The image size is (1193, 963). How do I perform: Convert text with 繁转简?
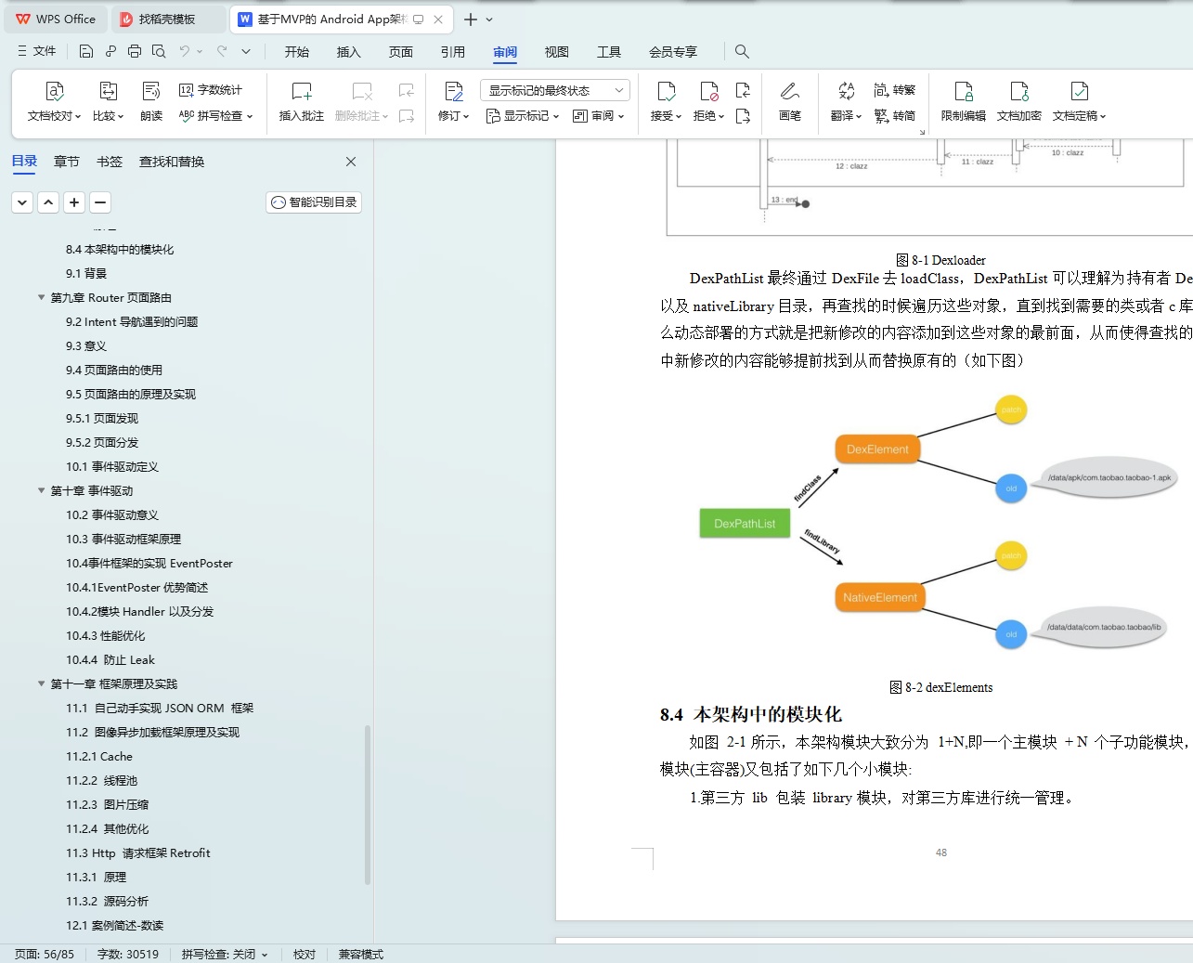click(x=895, y=116)
